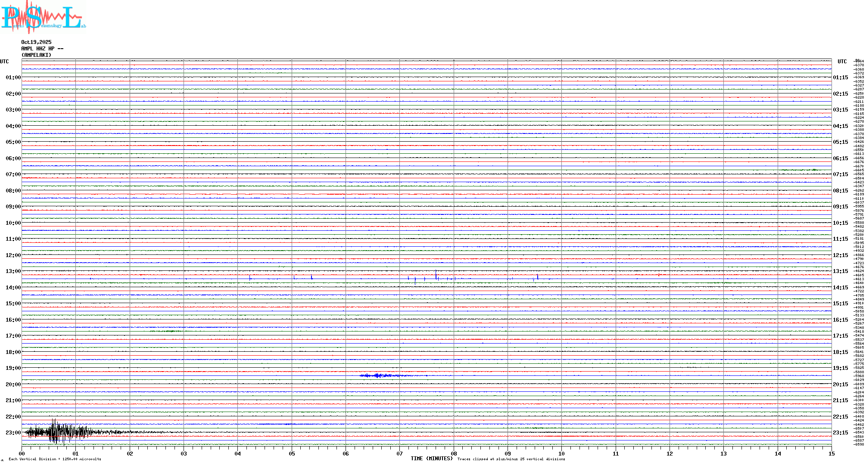Click the left UTC header label

coord(4,62)
